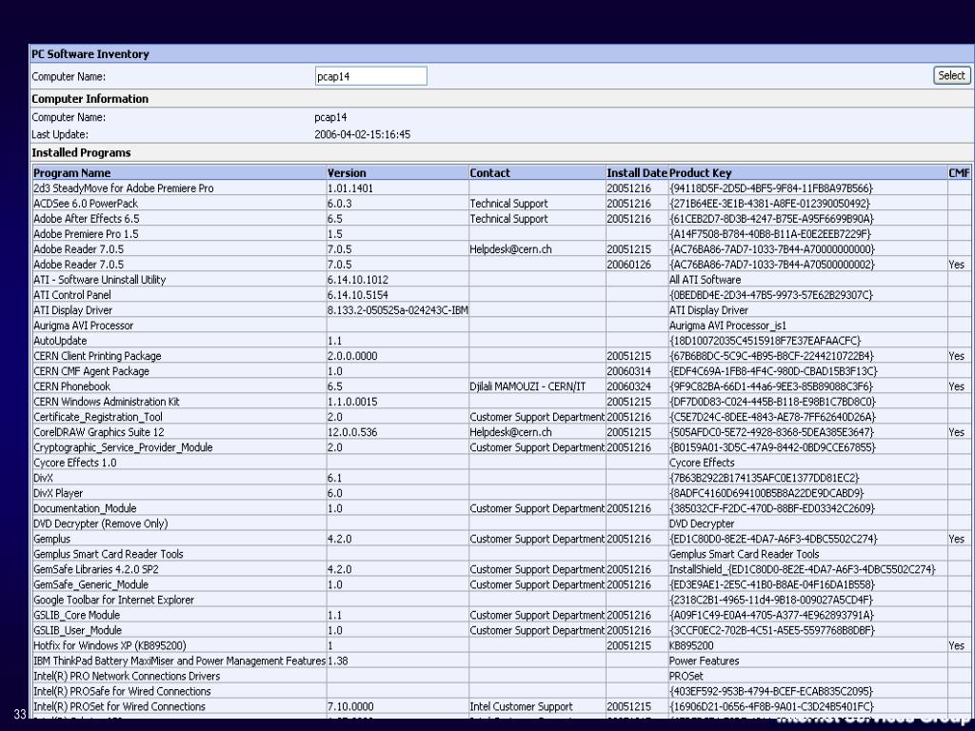This screenshot has width=975, height=731.
Task: Click DVD Decrypter (Remove Only)
Action: [101, 524]
